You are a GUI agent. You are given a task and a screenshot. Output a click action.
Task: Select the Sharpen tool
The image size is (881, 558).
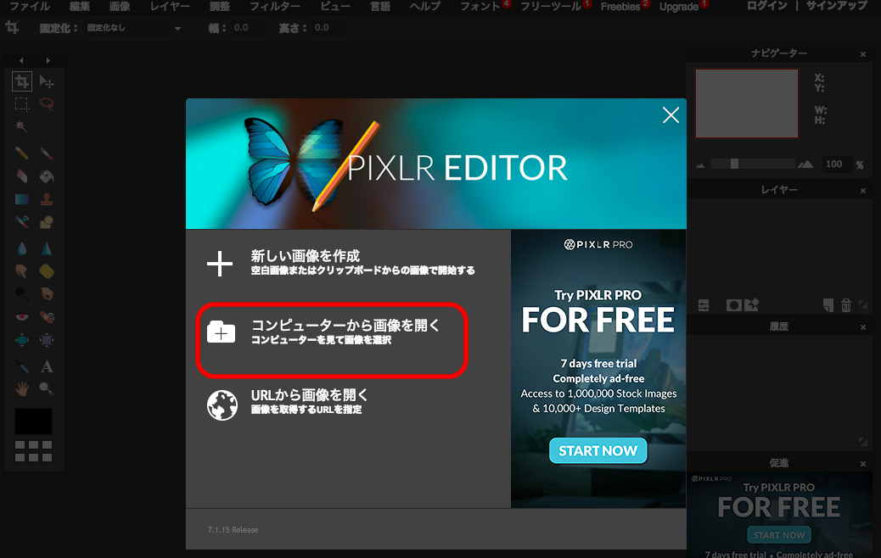[47, 248]
